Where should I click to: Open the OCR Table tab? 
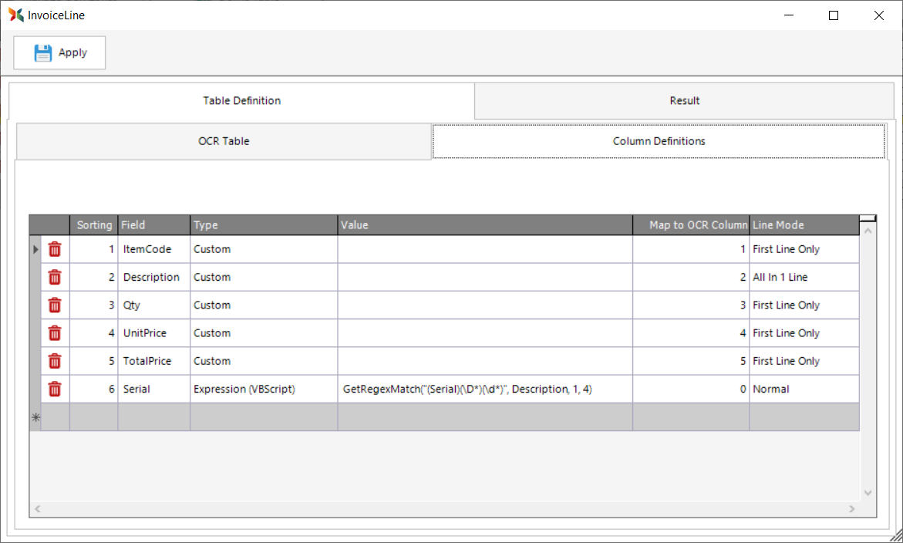[224, 141]
